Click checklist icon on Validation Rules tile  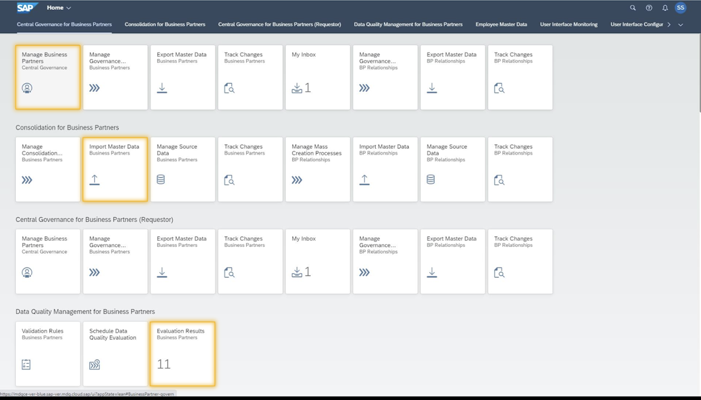tap(26, 364)
